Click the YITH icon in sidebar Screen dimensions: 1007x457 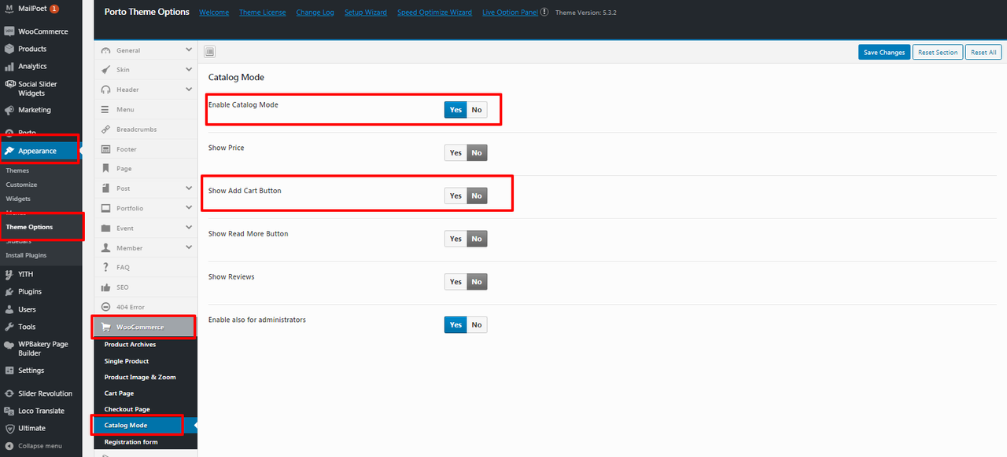point(9,274)
